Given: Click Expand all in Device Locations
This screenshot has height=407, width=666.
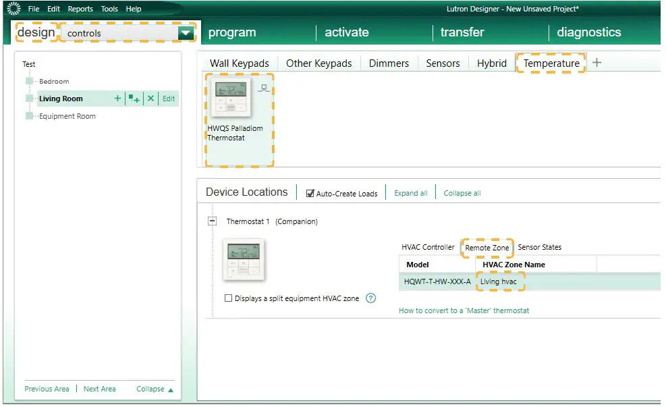Looking at the screenshot, I should [x=410, y=193].
